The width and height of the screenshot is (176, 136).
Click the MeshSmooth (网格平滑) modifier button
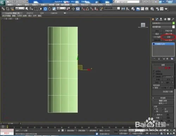(169, 31)
